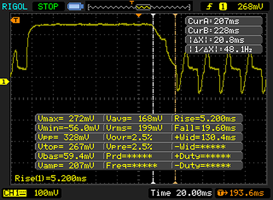This screenshot has height=200, width=273.
Task: Click the Vrms= 199mV measurement
Action: point(138,128)
